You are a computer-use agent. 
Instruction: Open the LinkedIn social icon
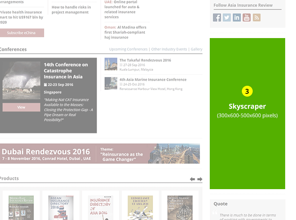click(237, 18)
